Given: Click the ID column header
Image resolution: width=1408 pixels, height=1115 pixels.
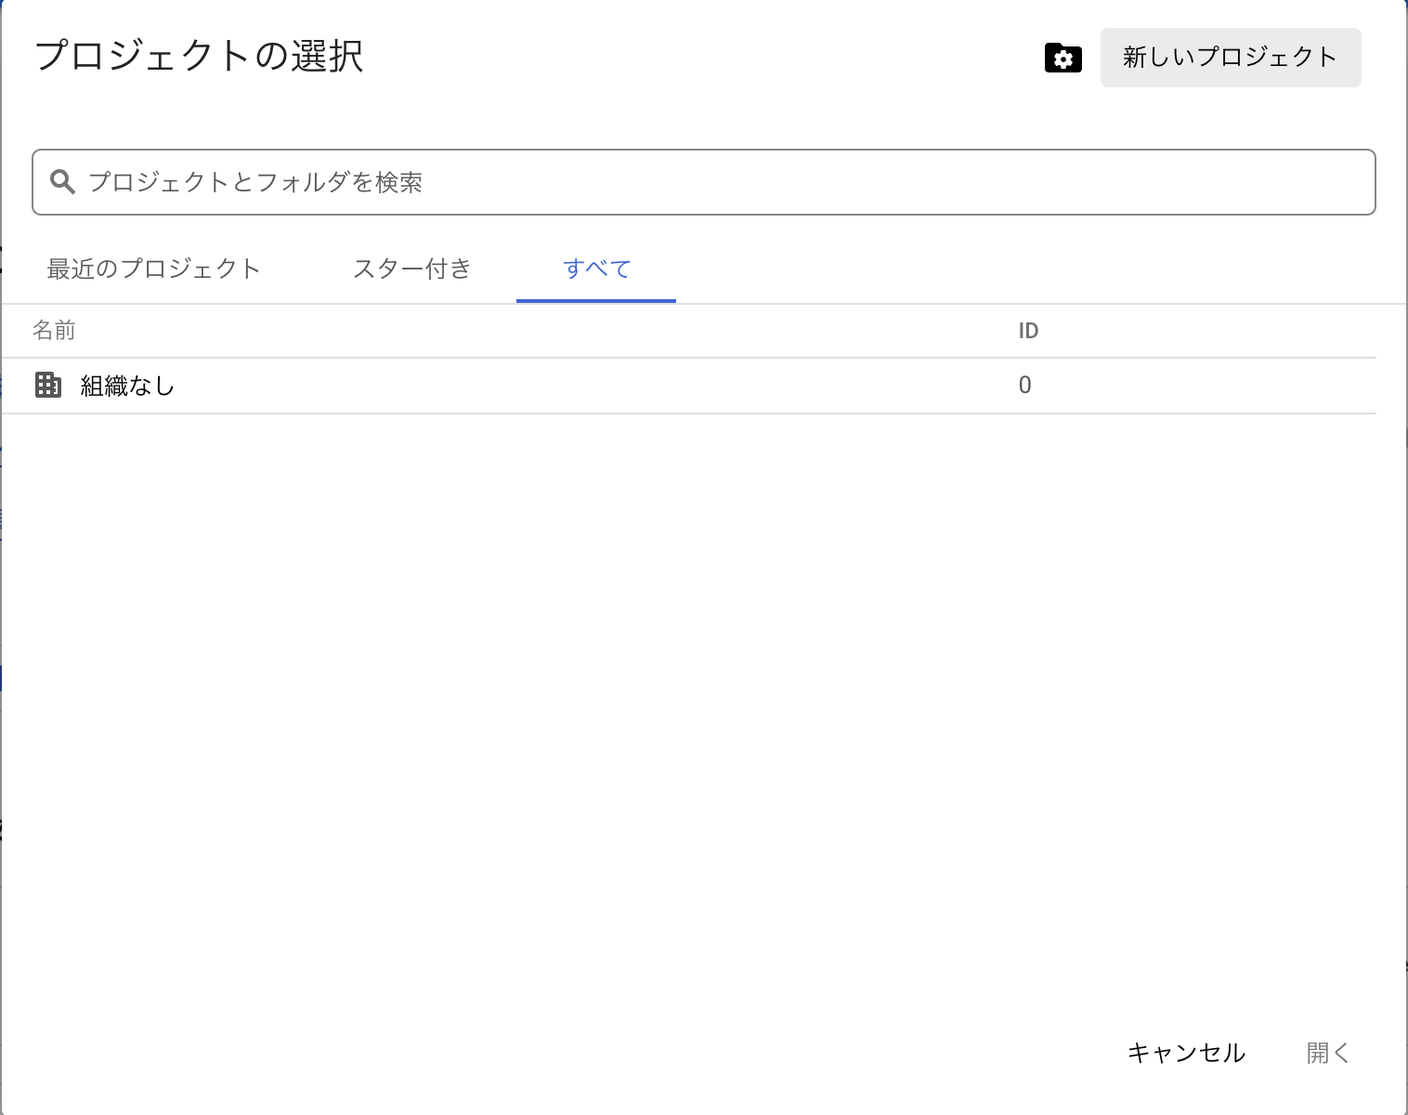Looking at the screenshot, I should pyautogui.click(x=1026, y=330).
